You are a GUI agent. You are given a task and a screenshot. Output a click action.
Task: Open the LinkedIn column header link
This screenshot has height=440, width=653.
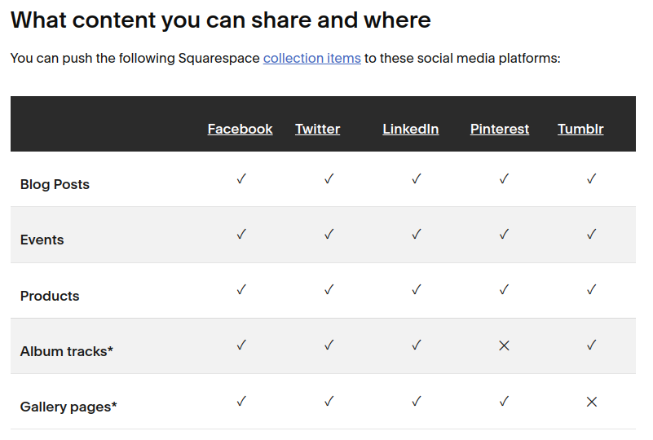pyautogui.click(x=410, y=129)
